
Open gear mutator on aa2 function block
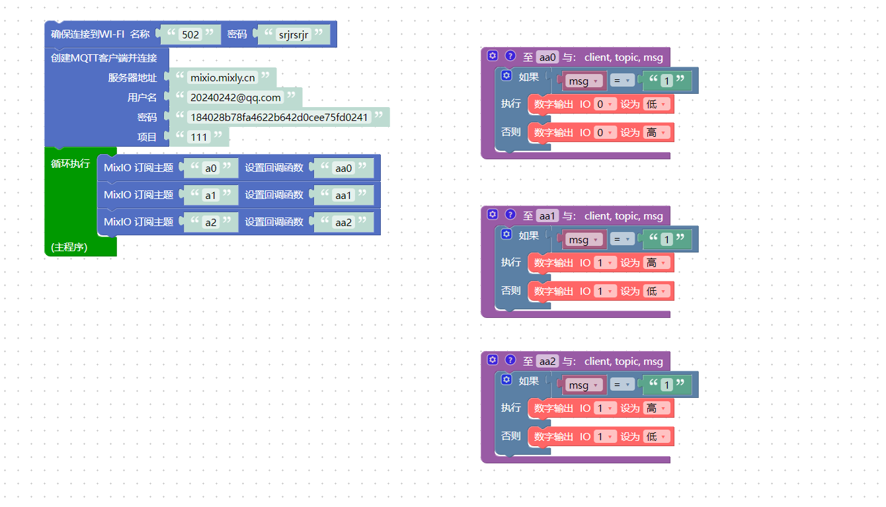coord(492,360)
